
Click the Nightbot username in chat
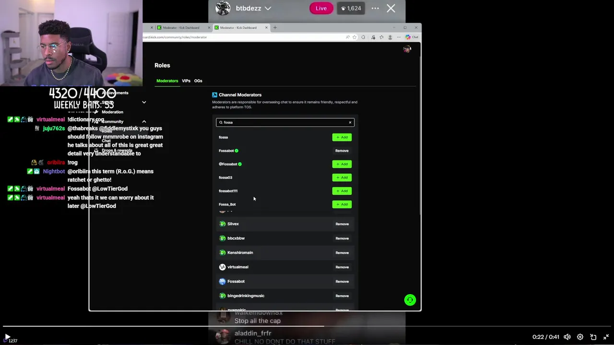[x=54, y=172]
